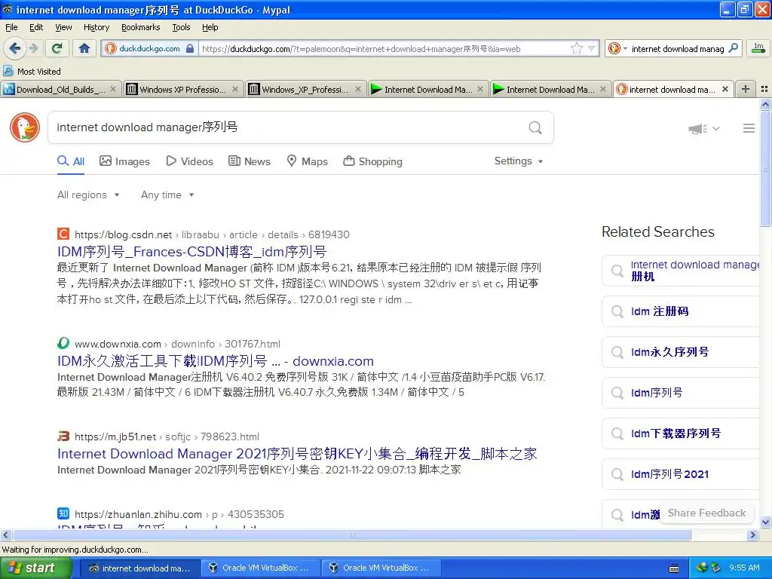Screen dimensions: 772x579
Task: Click the padlock site identity icon
Action: [x=190, y=48]
